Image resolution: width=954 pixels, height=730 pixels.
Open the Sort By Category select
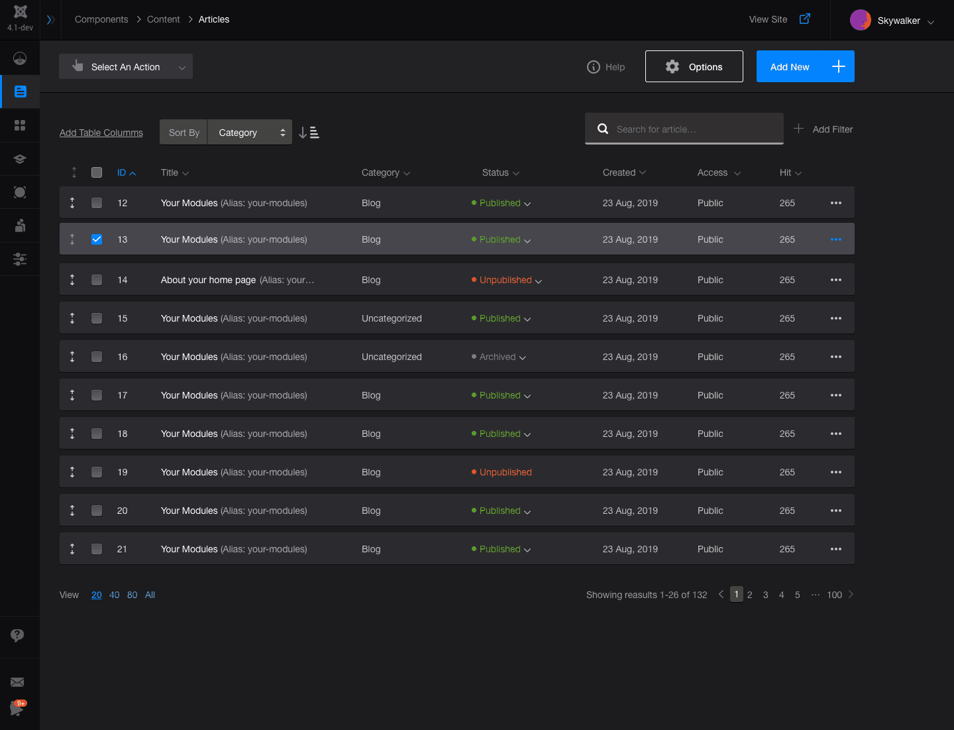point(250,132)
